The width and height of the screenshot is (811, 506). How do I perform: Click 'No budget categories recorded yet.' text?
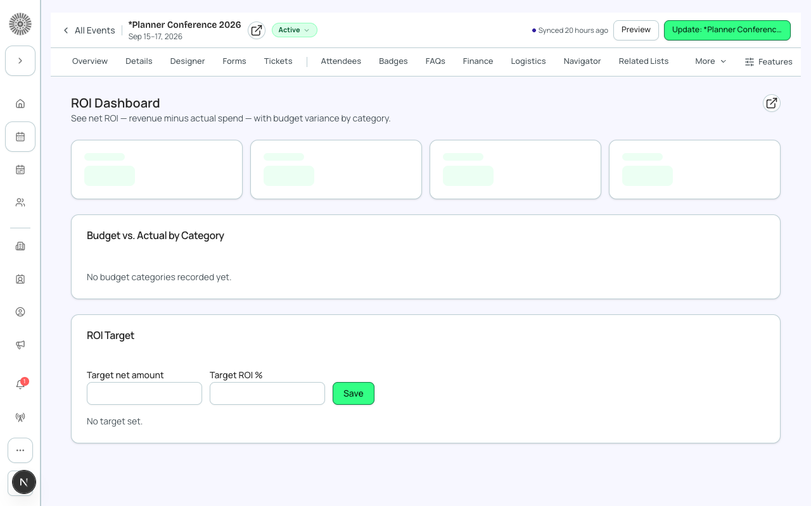[159, 277]
